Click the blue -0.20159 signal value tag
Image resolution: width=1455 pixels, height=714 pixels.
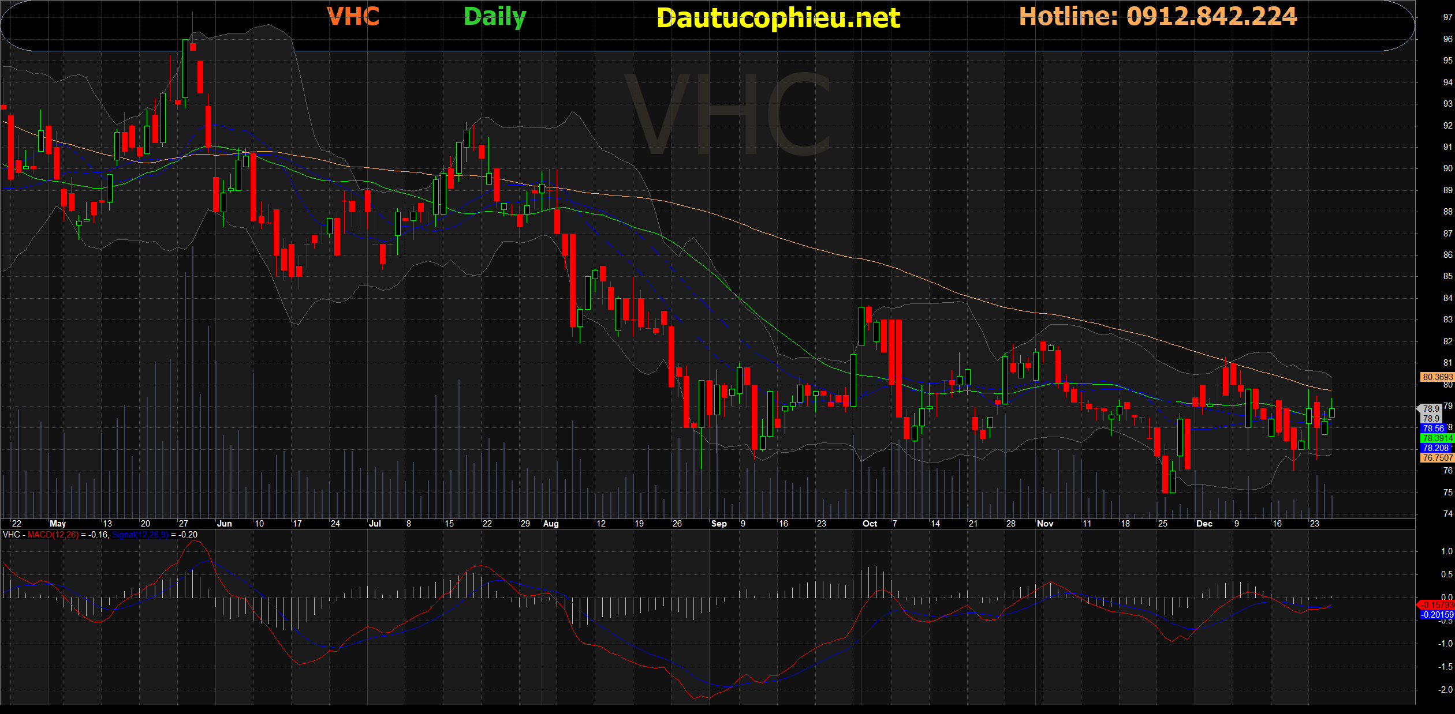click(1437, 615)
